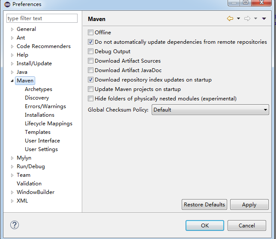This screenshot has width=276, height=239.
Task: Click the Eclipse Preferences title icon
Action: coord(7,4)
